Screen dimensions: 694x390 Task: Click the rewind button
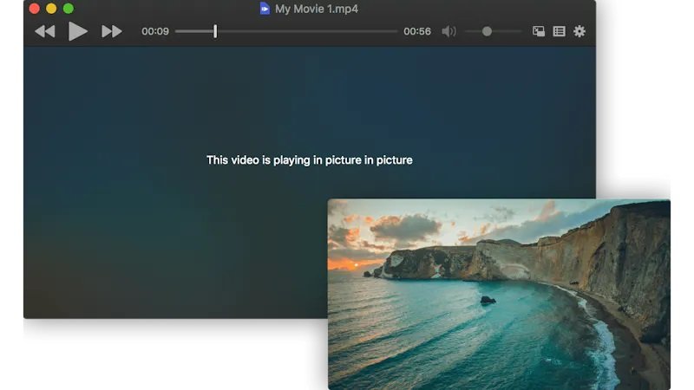point(44,31)
